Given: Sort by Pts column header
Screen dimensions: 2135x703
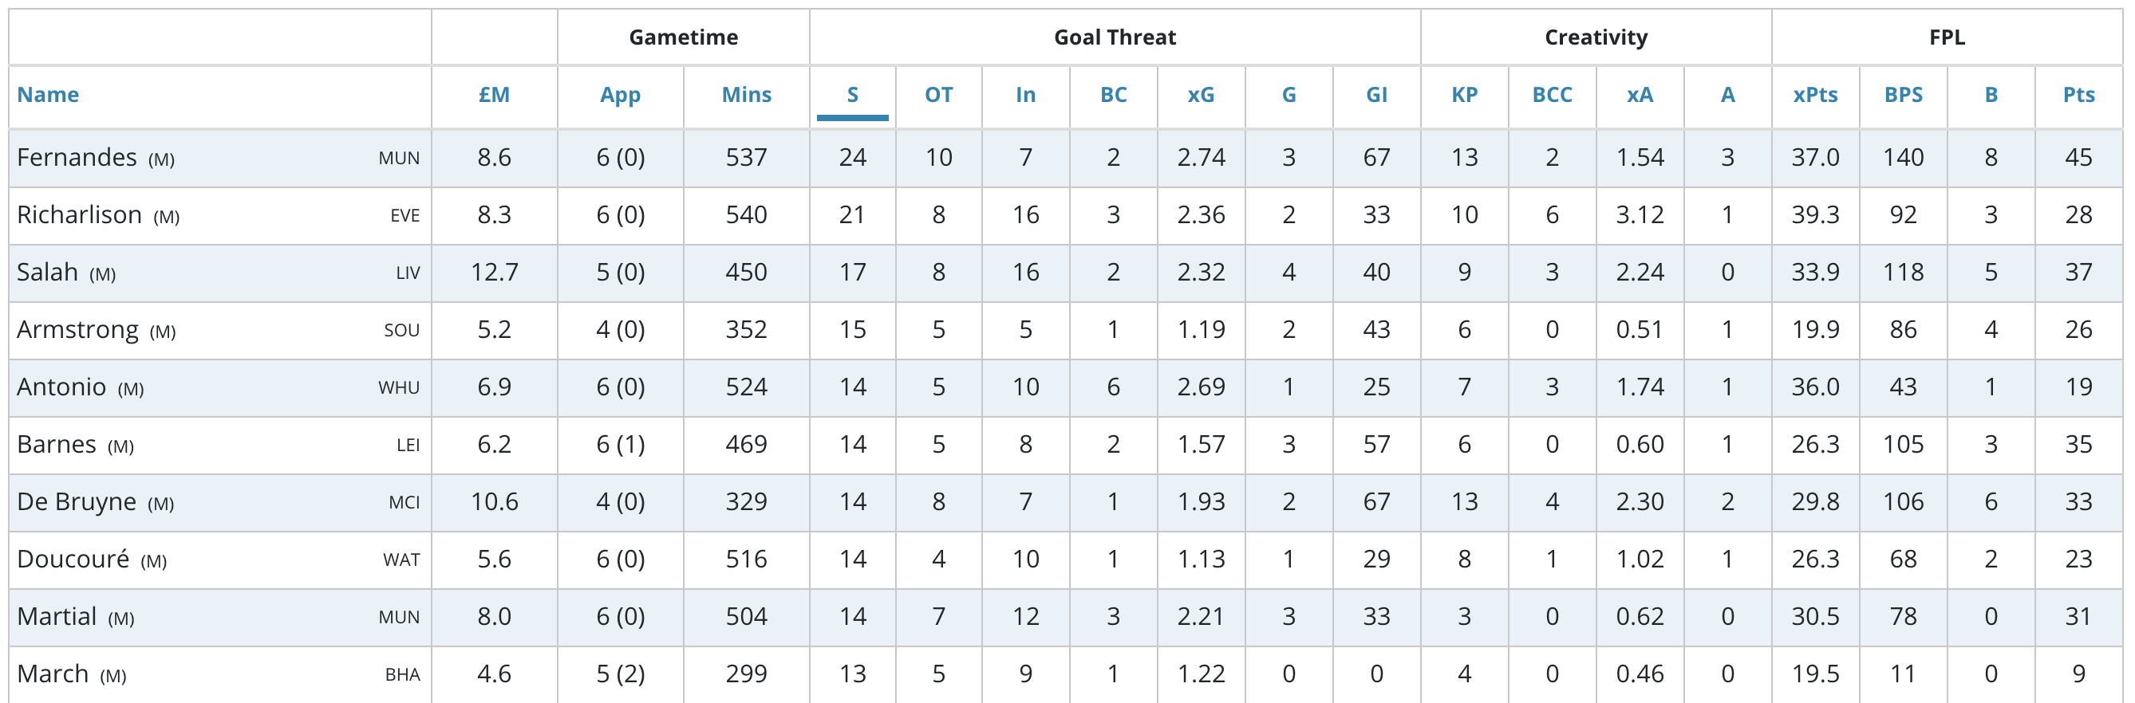Looking at the screenshot, I should (2078, 94).
